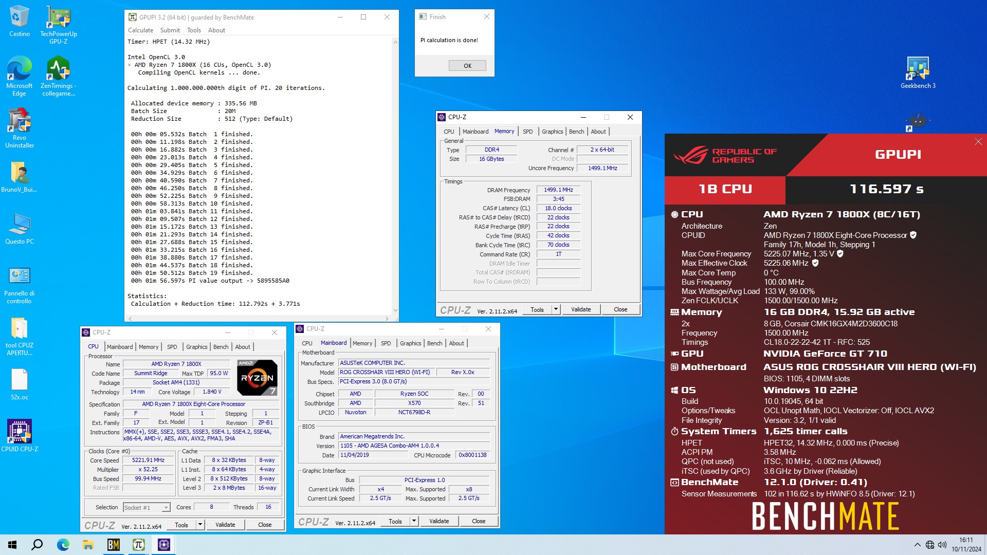Image resolution: width=987 pixels, height=555 pixels.
Task: Click GPUPI vertical scrollbar down arrow
Action: (x=395, y=310)
